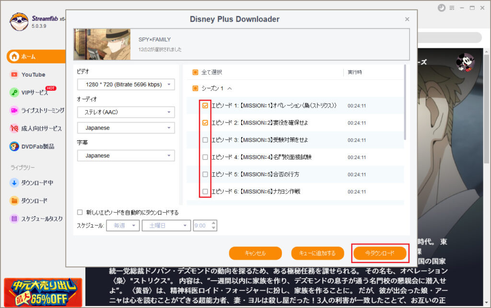
Task: Click the HOT badge on VIP service
Action: click(51, 88)
